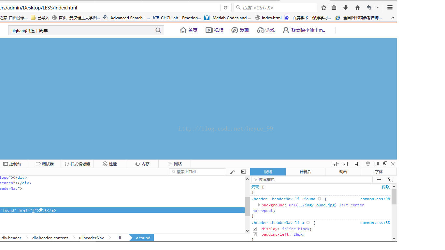The image size is (445, 250).
Task: Select the 计算后 computed sidebar tab
Action: click(305, 172)
